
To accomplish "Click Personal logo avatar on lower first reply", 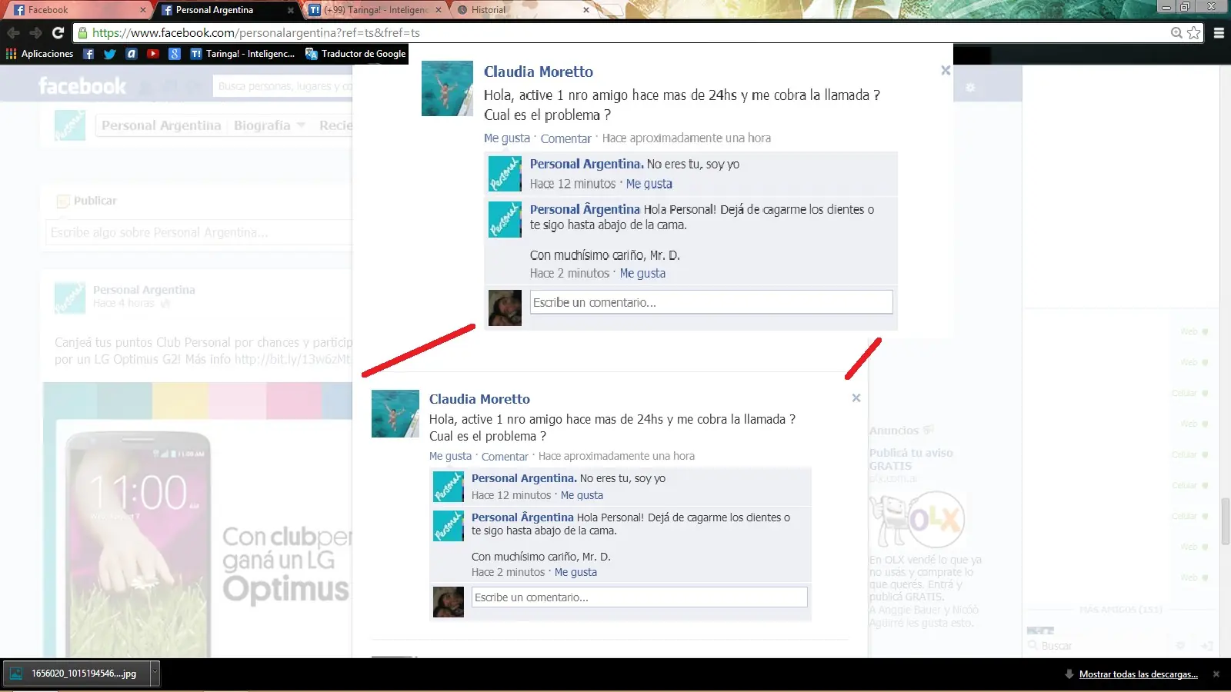I will [449, 487].
